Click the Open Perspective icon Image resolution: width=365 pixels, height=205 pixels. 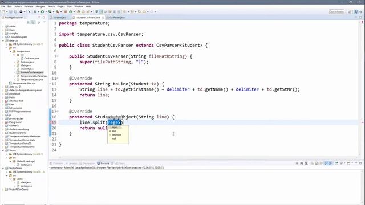pyautogui.click(x=350, y=11)
